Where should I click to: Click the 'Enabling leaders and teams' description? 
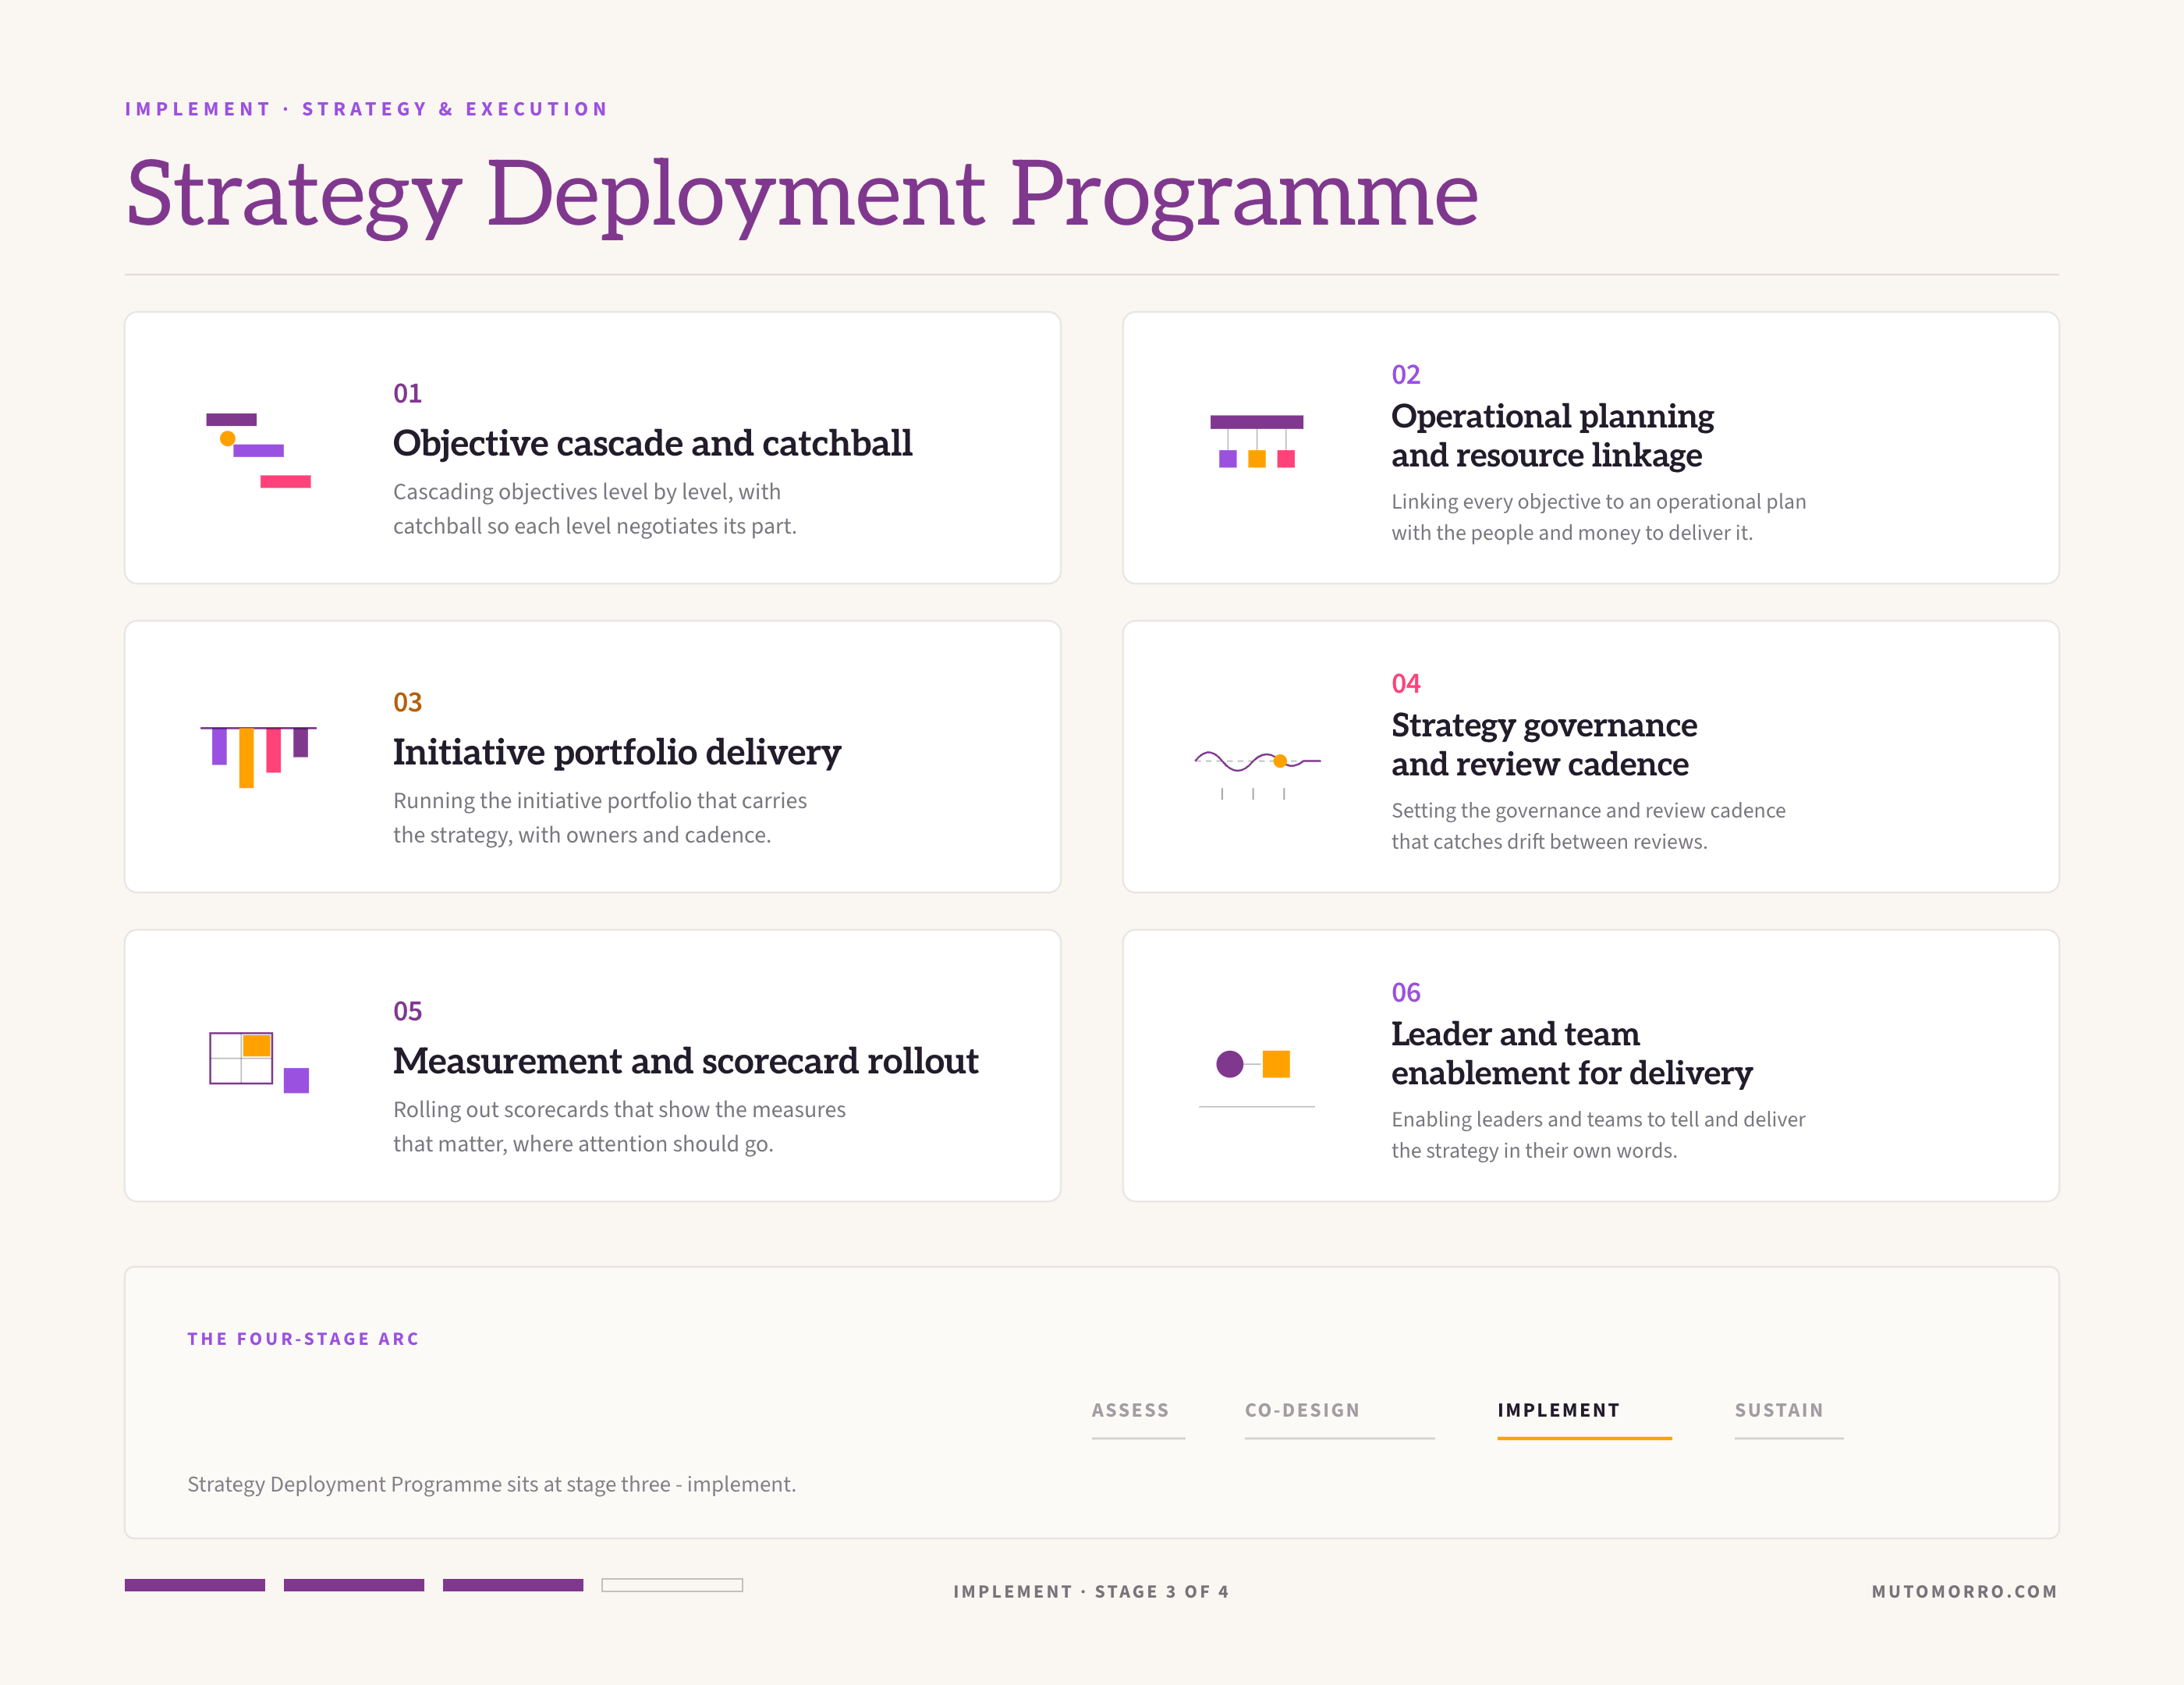(1598, 1135)
